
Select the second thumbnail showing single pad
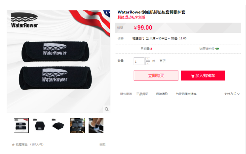(40, 125)
